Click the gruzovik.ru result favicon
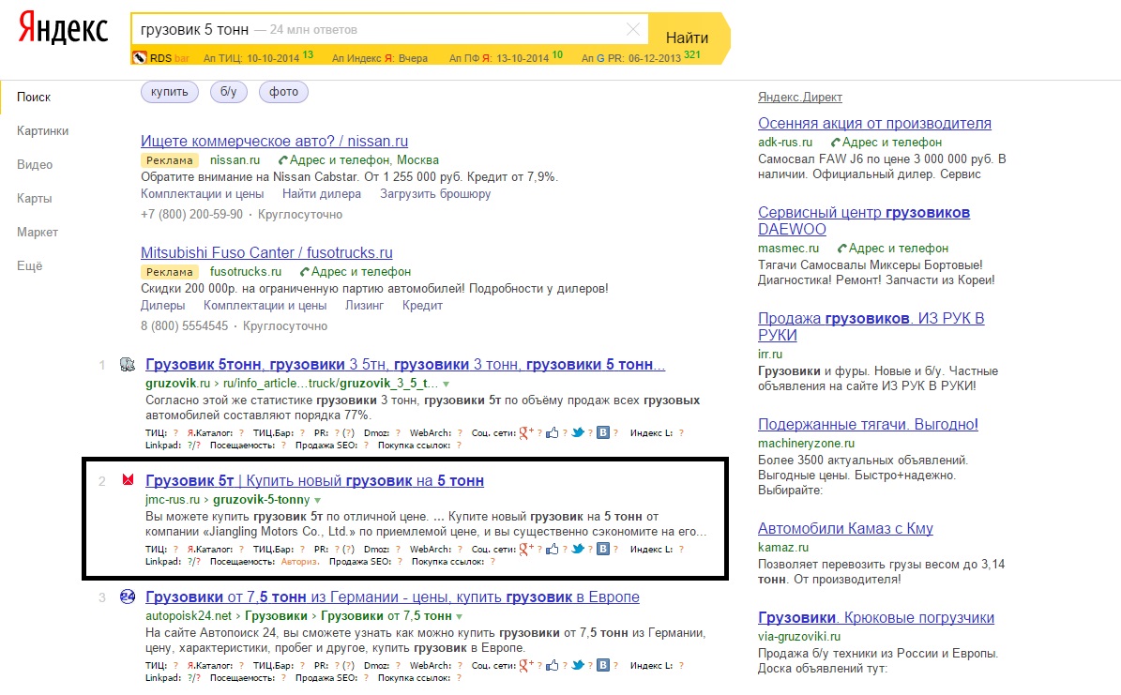The height and width of the screenshot is (695, 1121). point(128,365)
